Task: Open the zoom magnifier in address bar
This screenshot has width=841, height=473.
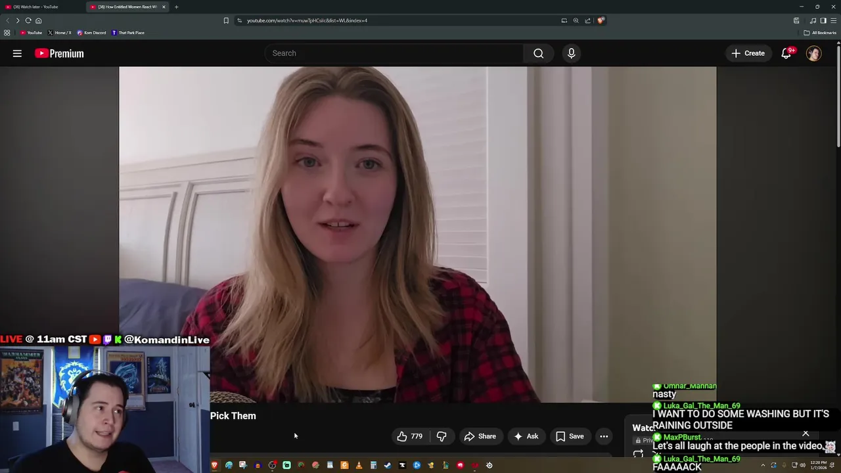Action: [x=576, y=20]
